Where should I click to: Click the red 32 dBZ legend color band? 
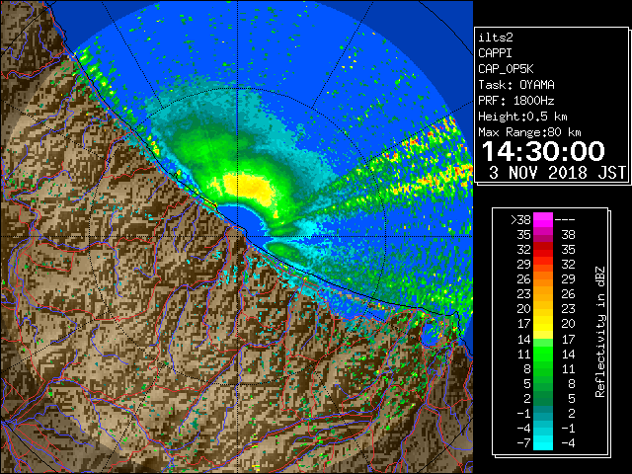click(x=543, y=250)
